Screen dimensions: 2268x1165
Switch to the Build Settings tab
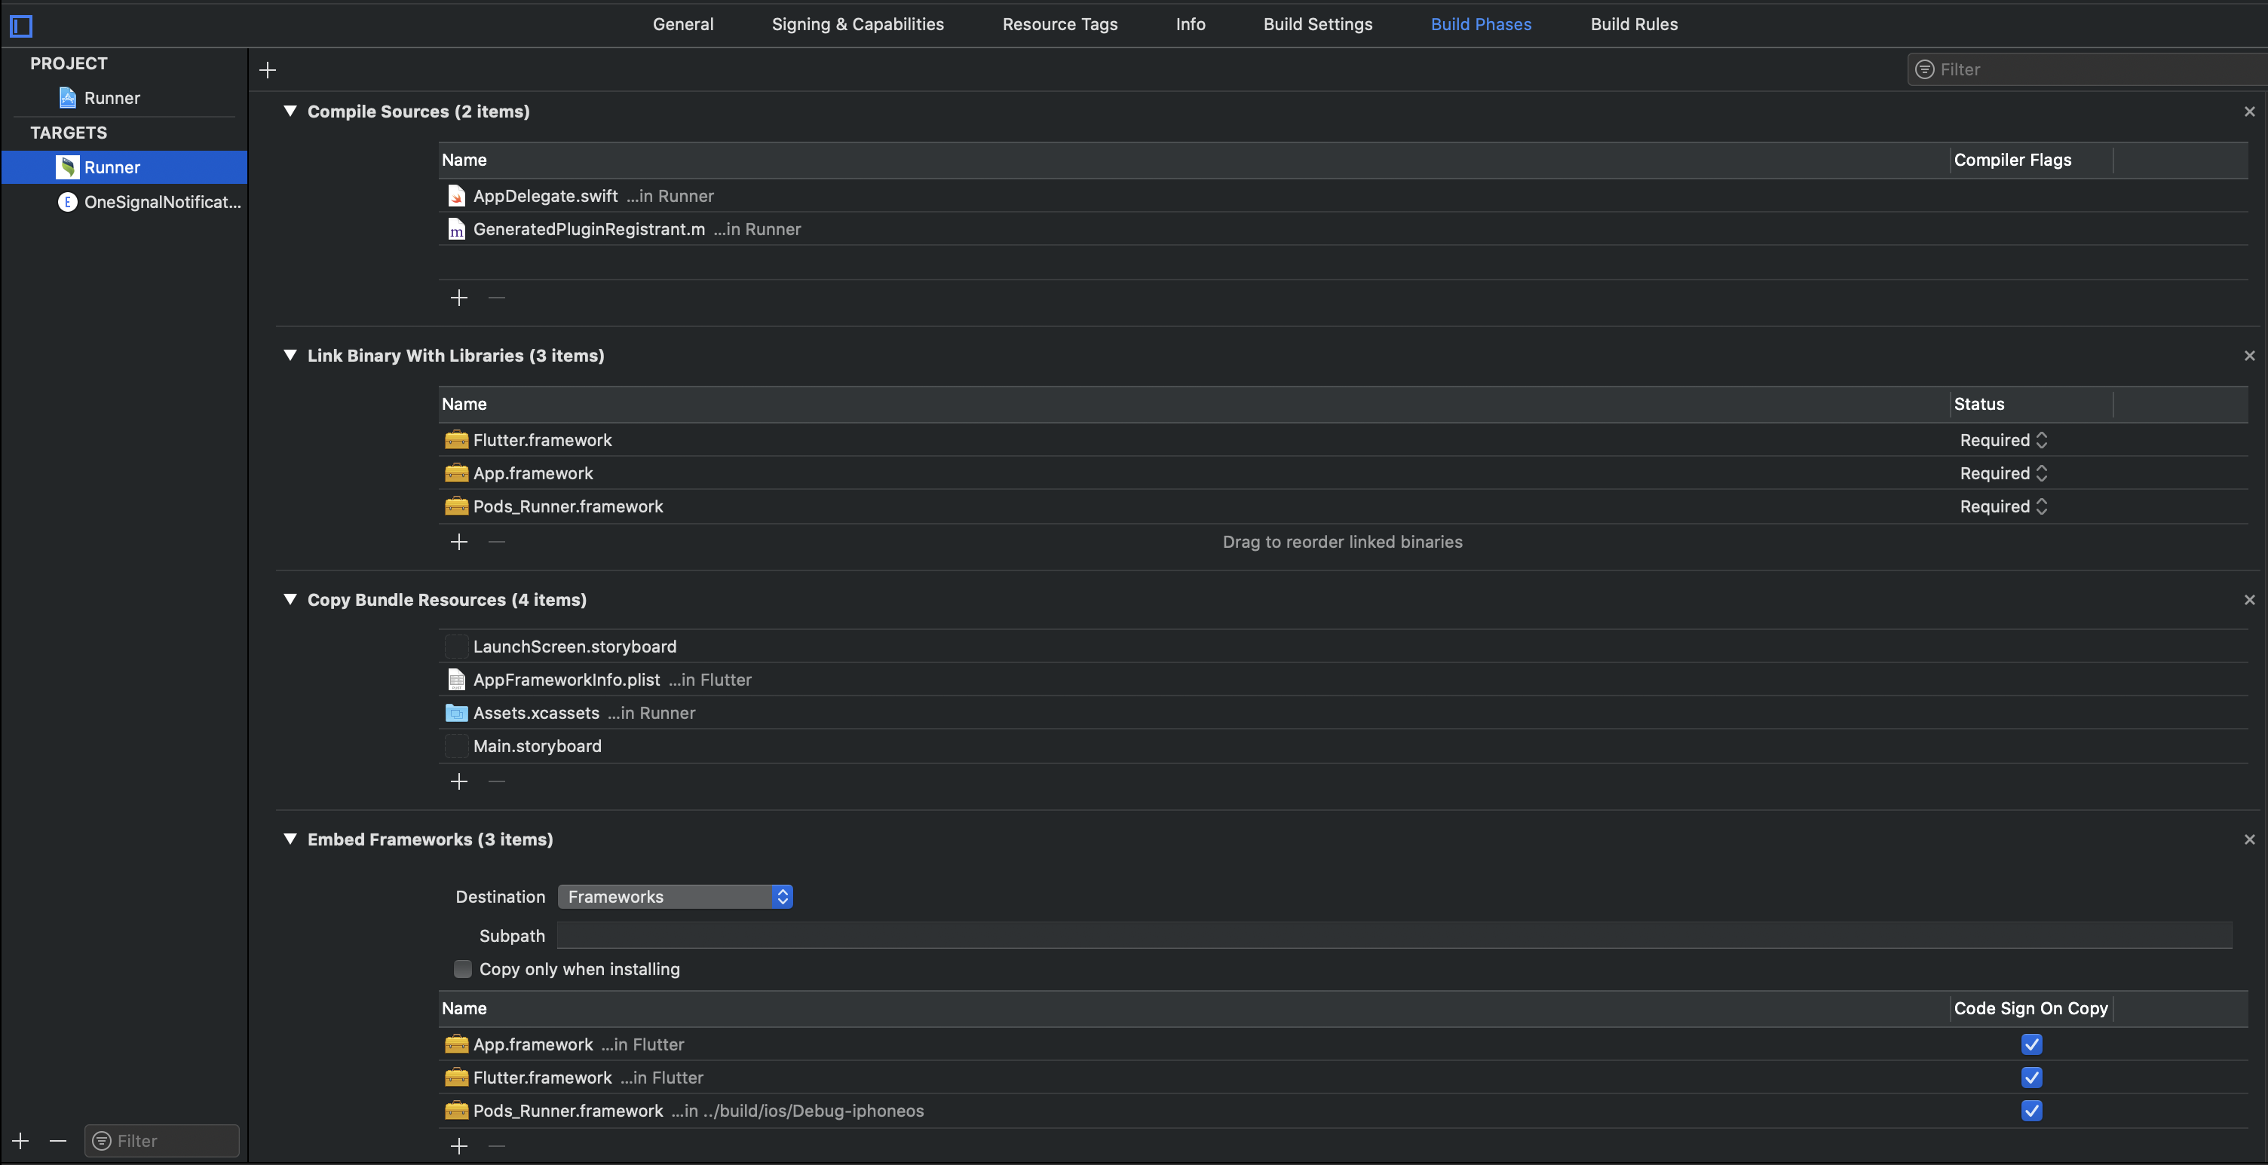pyautogui.click(x=1317, y=24)
